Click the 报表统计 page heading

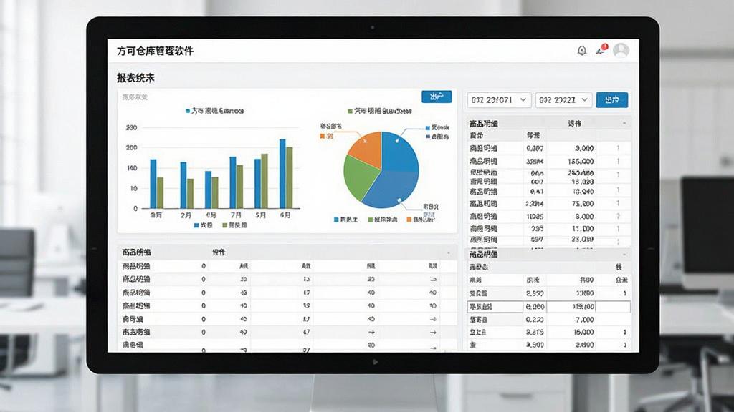point(135,78)
